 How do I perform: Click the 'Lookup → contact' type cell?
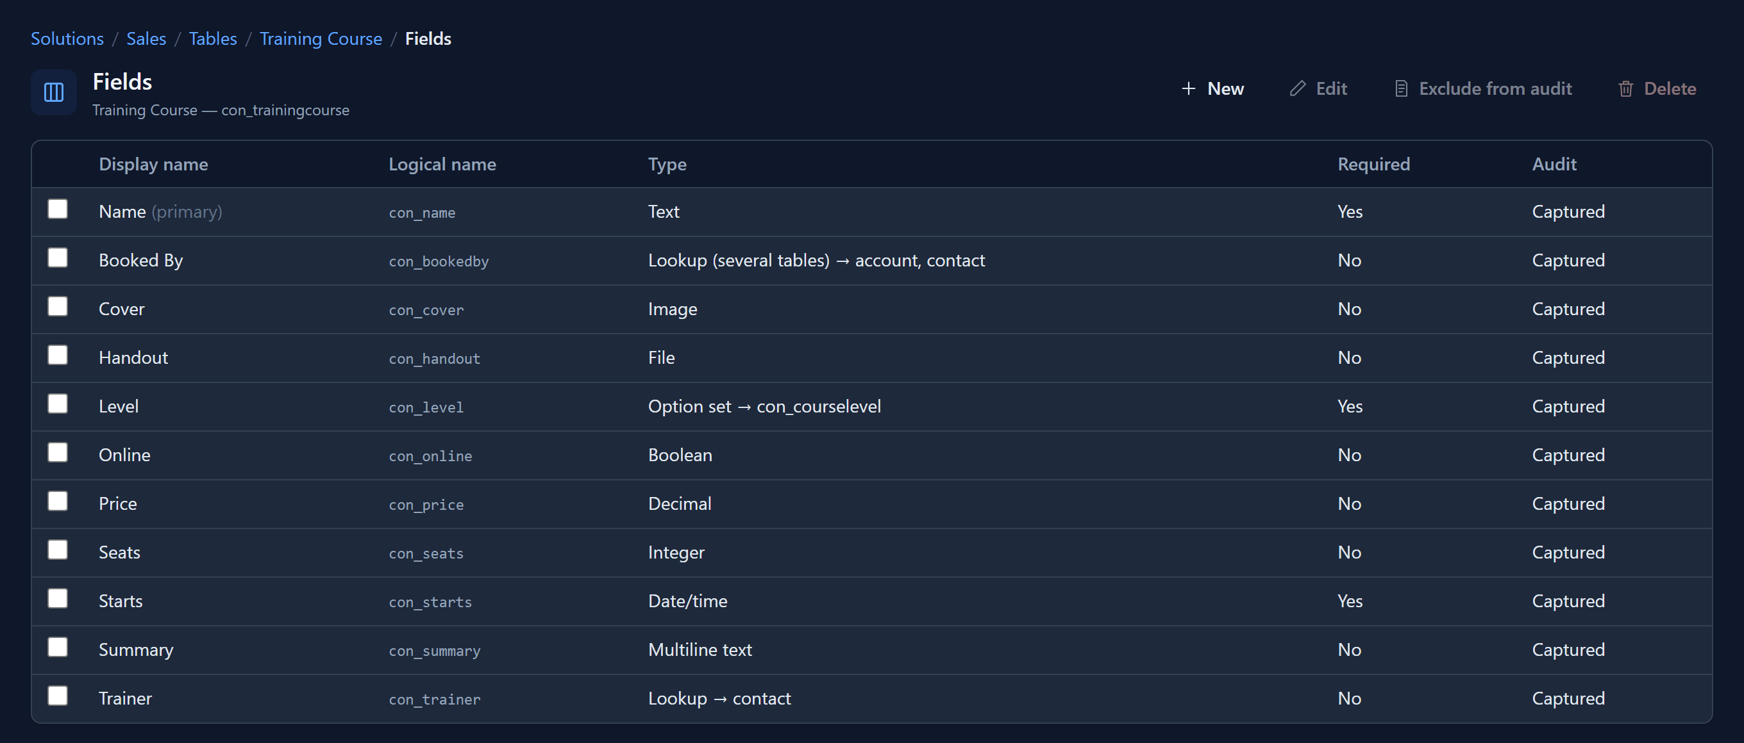[719, 698]
